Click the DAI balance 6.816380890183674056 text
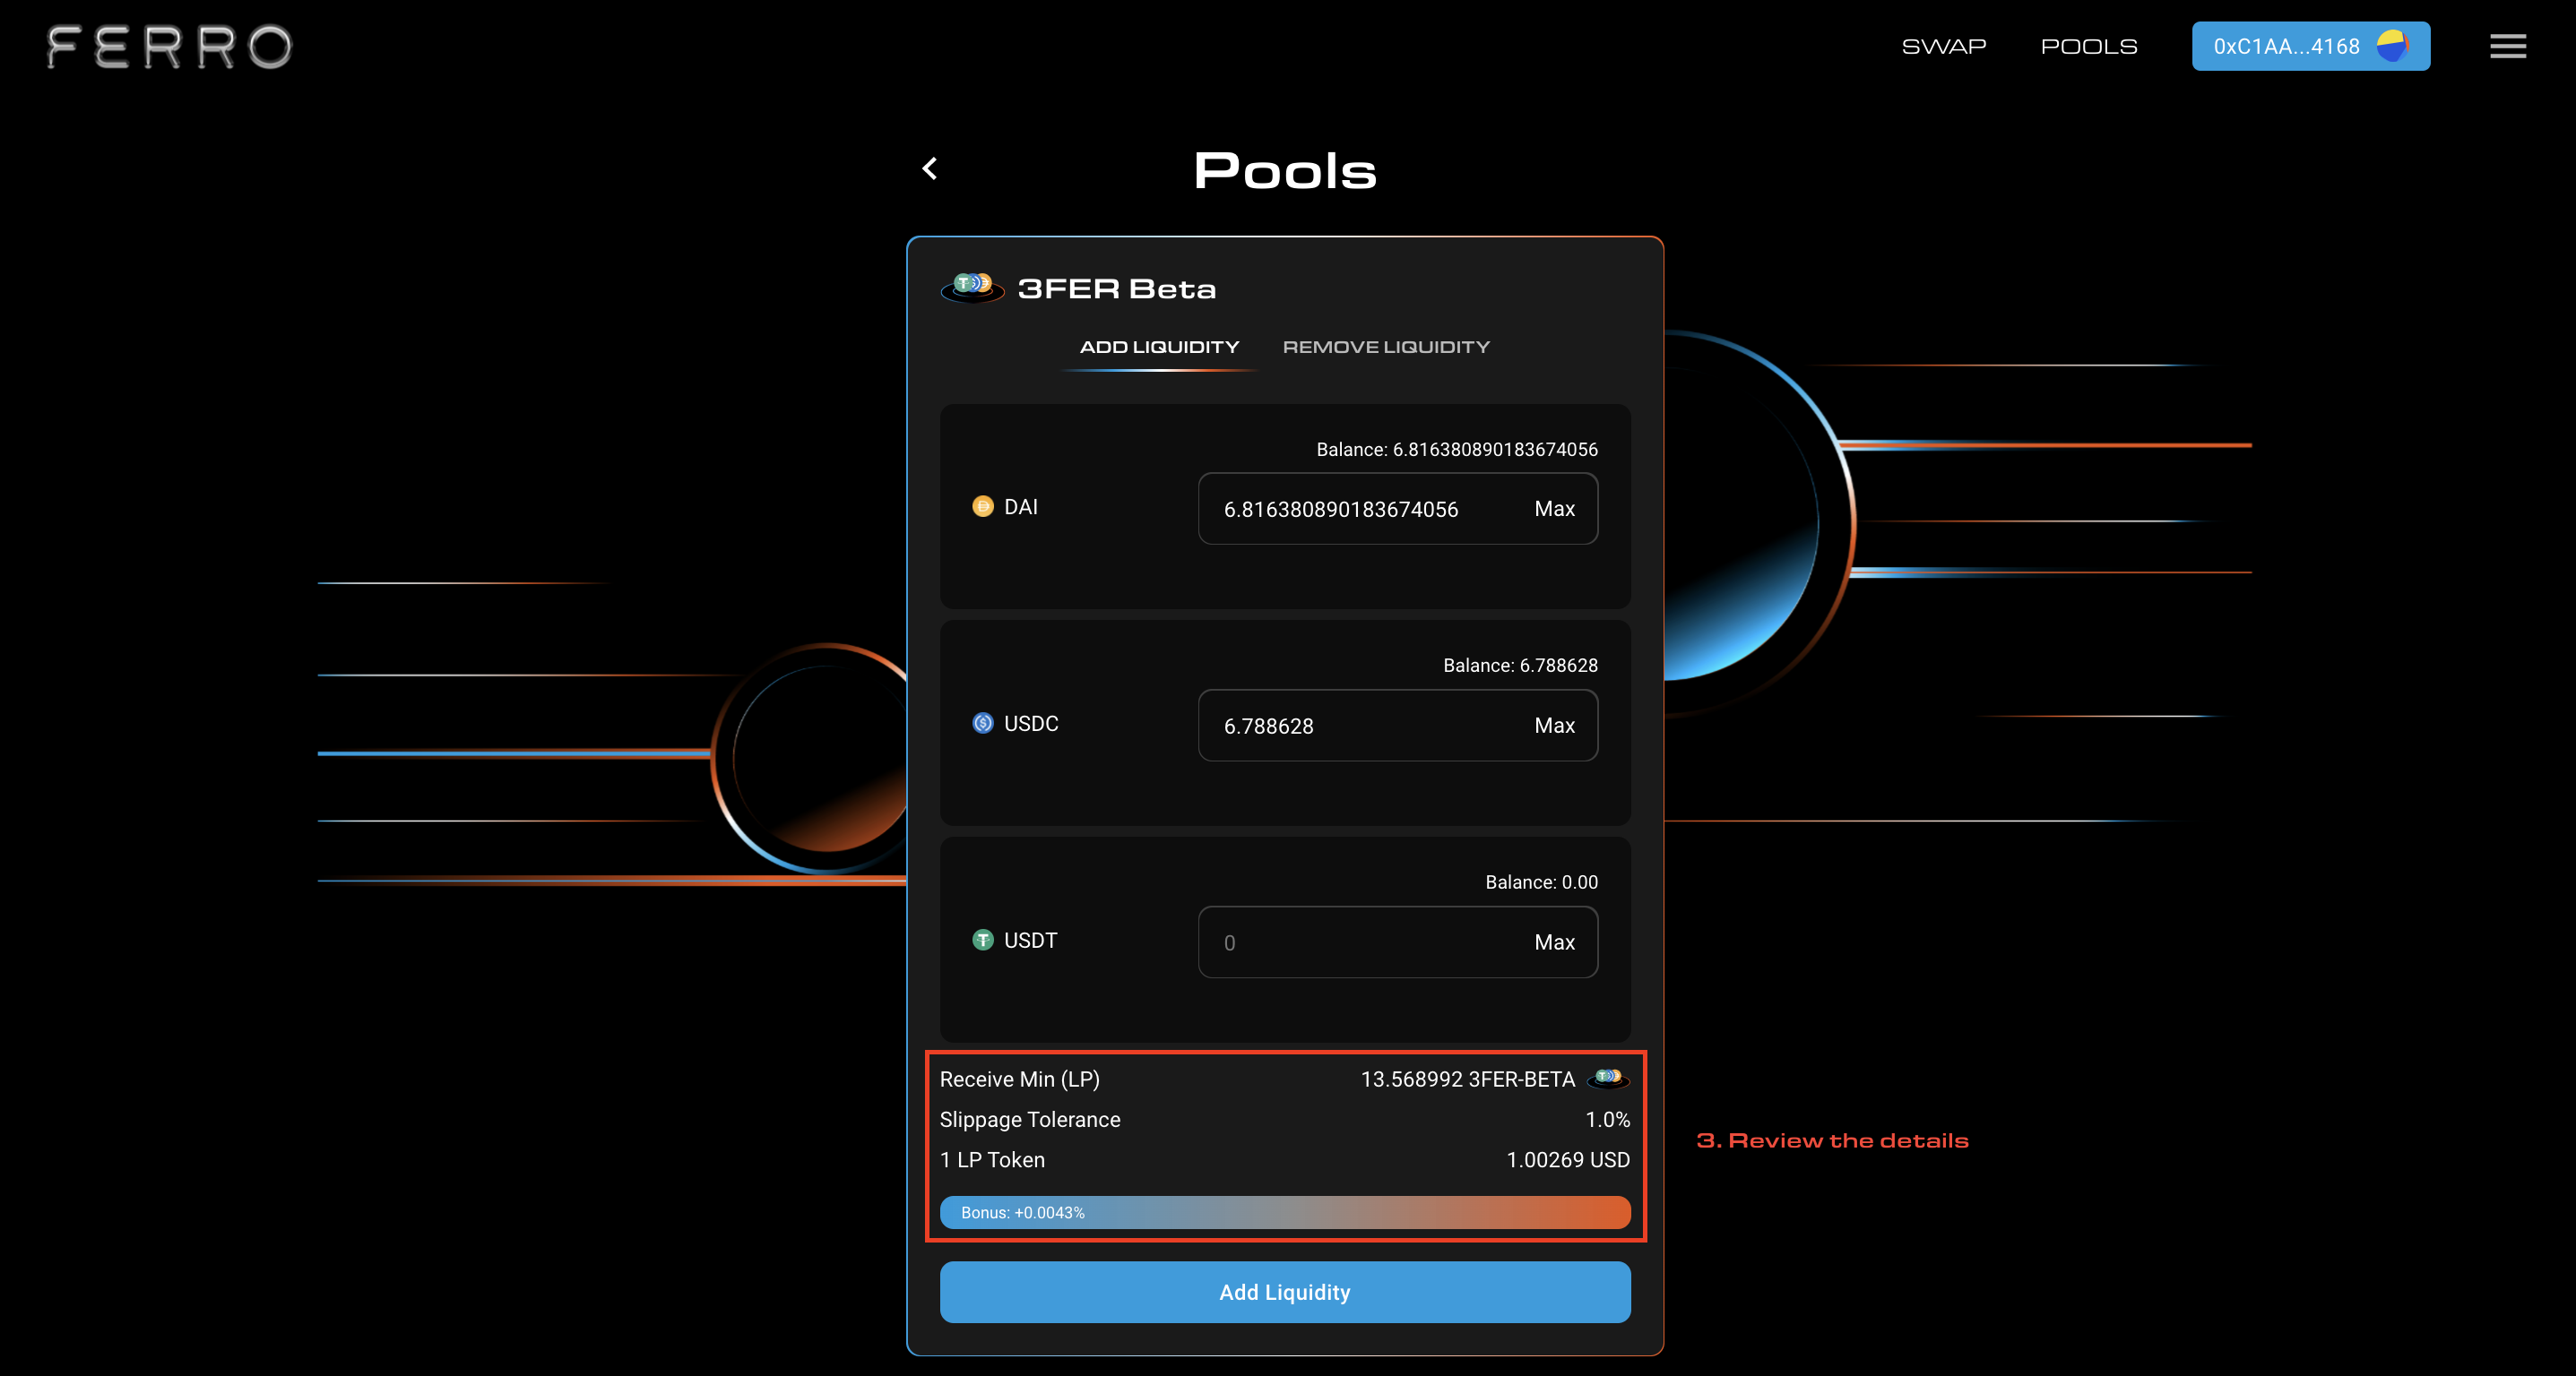 pos(1456,450)
